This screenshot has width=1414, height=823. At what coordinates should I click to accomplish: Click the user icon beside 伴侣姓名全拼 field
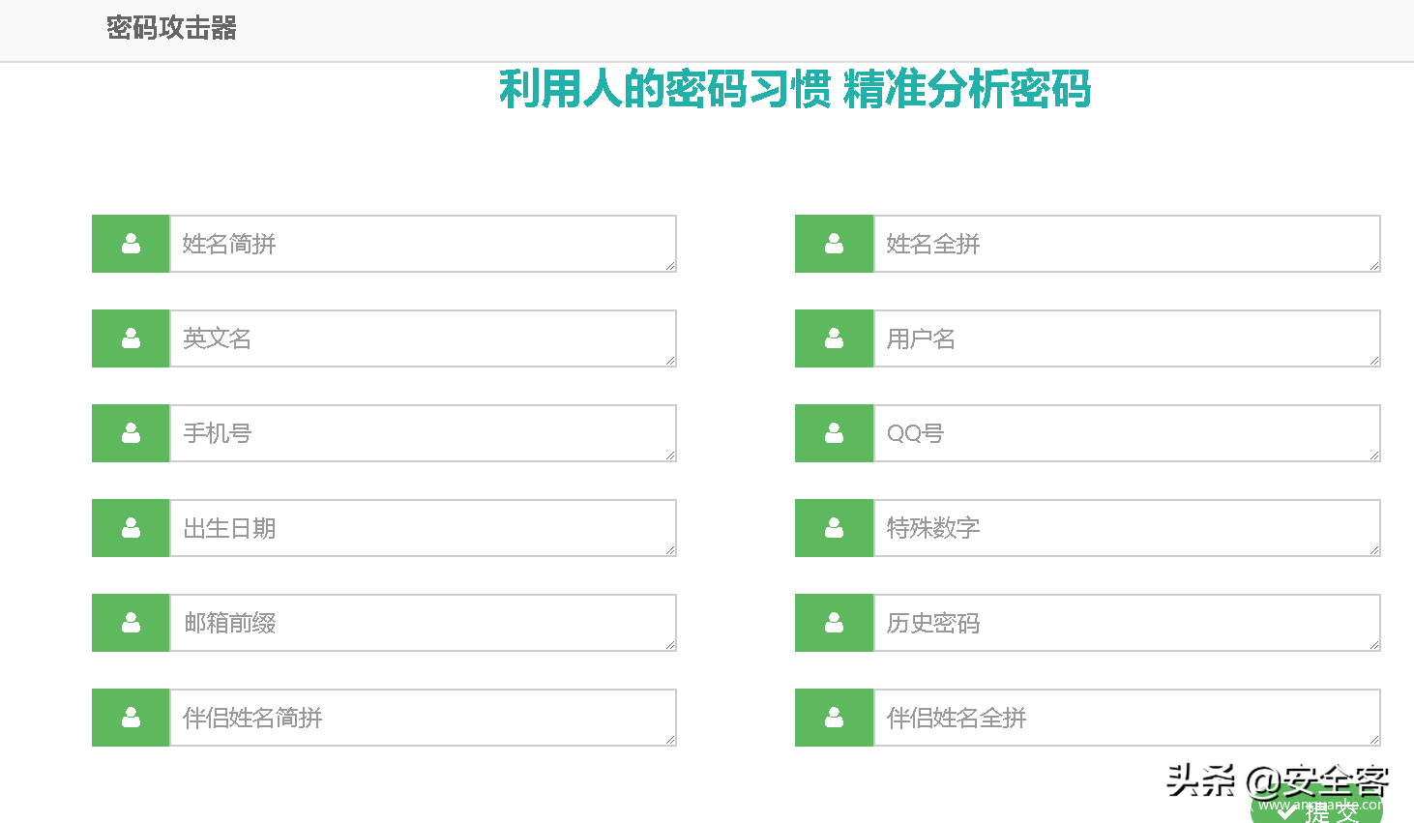click(x=834, y=718)
